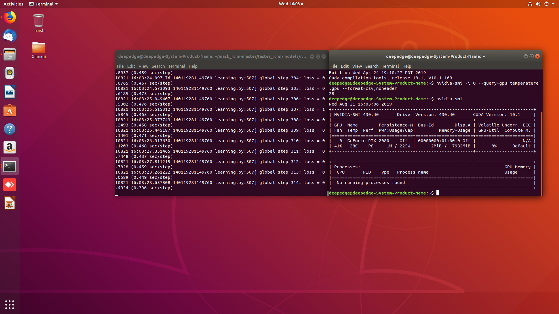Screen dimensions: 559x314
Task: Open Terminal indicator dropdown in top bar
Action: 43,4
